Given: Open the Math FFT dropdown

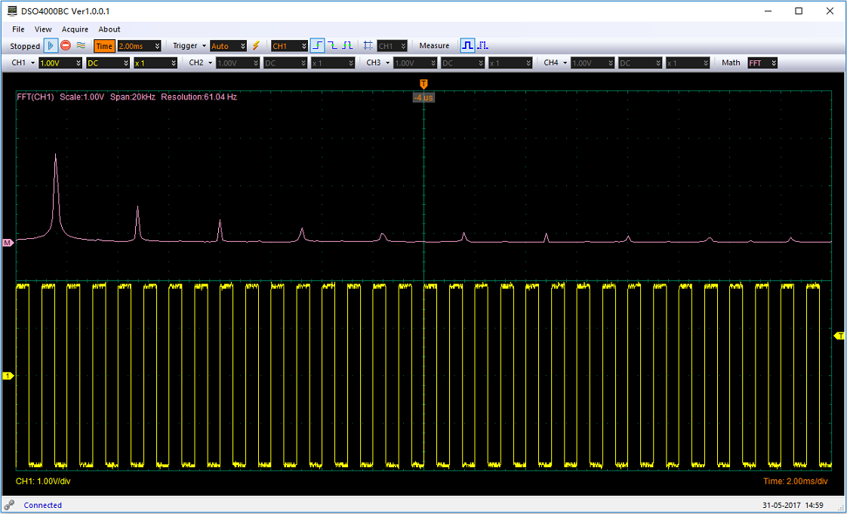Looking at the screenshot, I should coord(762,63).
